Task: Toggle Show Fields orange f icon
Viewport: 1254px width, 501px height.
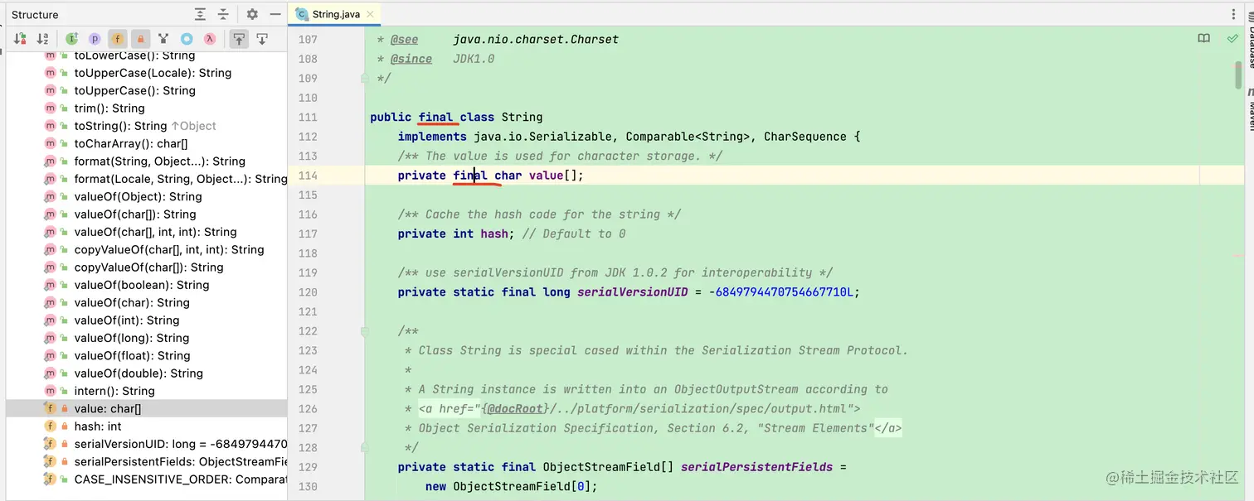Action: point(118,38)
